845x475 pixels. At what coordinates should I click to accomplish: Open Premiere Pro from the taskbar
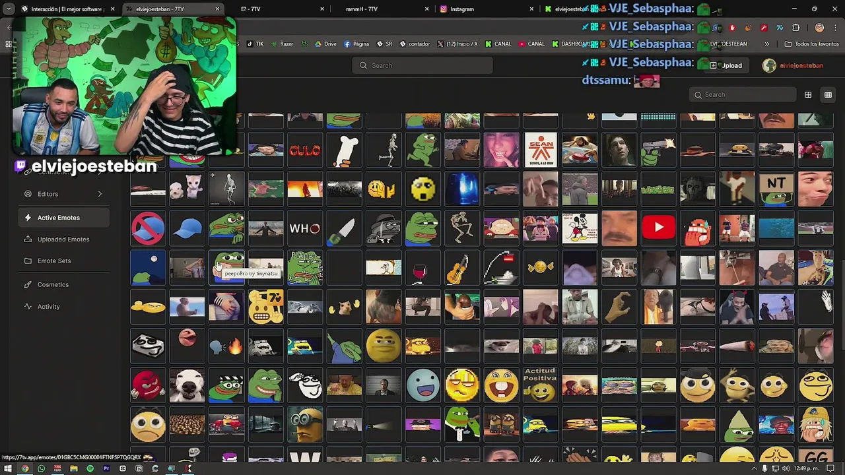click(x=106, y=468)
